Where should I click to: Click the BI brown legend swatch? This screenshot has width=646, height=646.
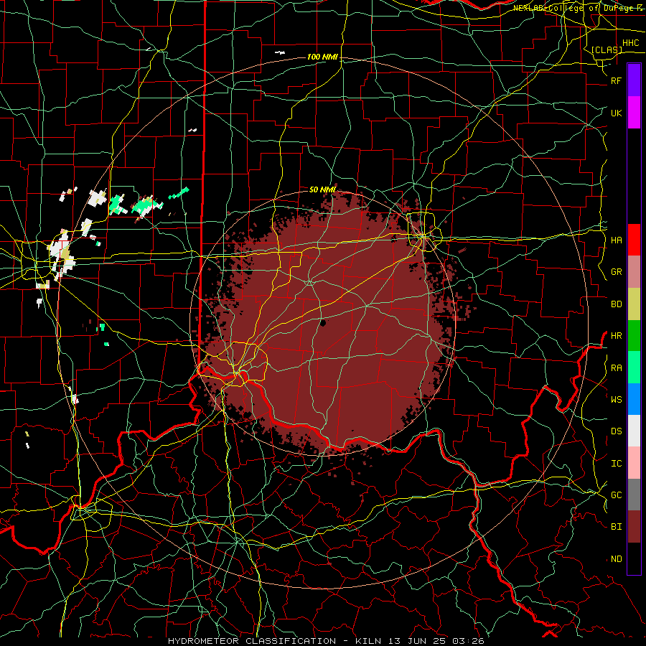(634, 527)
